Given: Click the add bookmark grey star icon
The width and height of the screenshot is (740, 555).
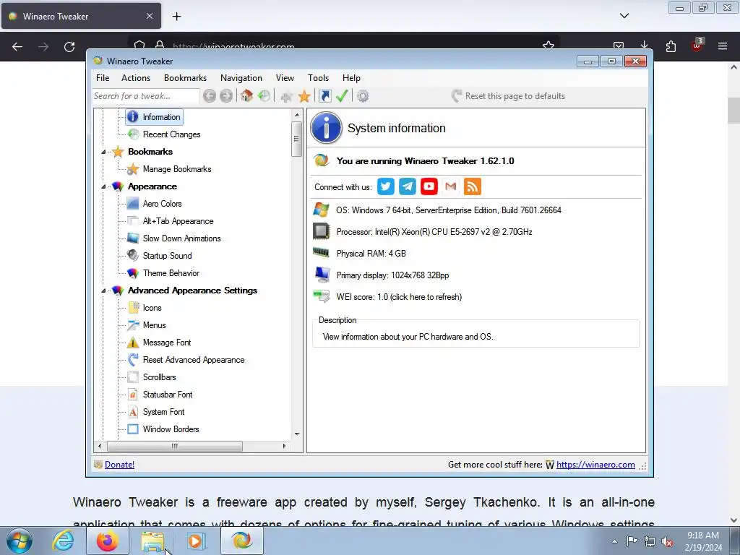Looking at the screenshot, I should pyautogui.click(x=286, y=96).
